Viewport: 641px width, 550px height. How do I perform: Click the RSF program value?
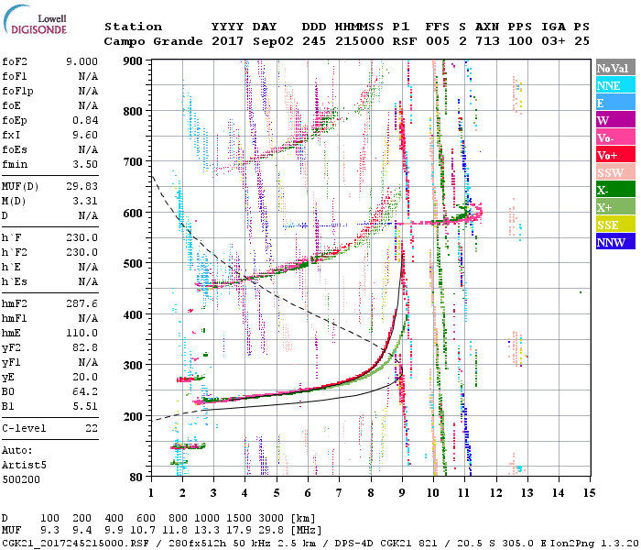(405, 41)
